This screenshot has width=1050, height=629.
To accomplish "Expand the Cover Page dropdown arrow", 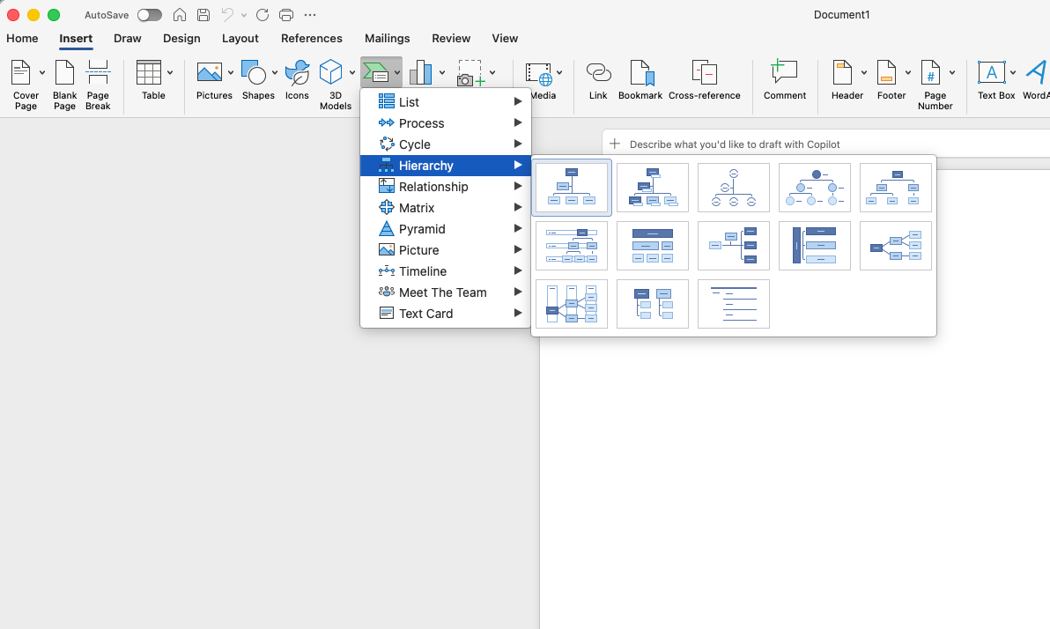I will (x=42, y=72).
